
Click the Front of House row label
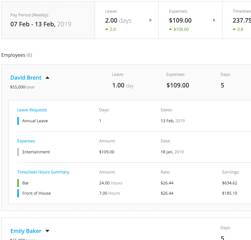(37, 193)
